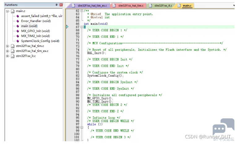
Task: Jump to SystemClock_Config (void) function
Action: click(40, 41)
